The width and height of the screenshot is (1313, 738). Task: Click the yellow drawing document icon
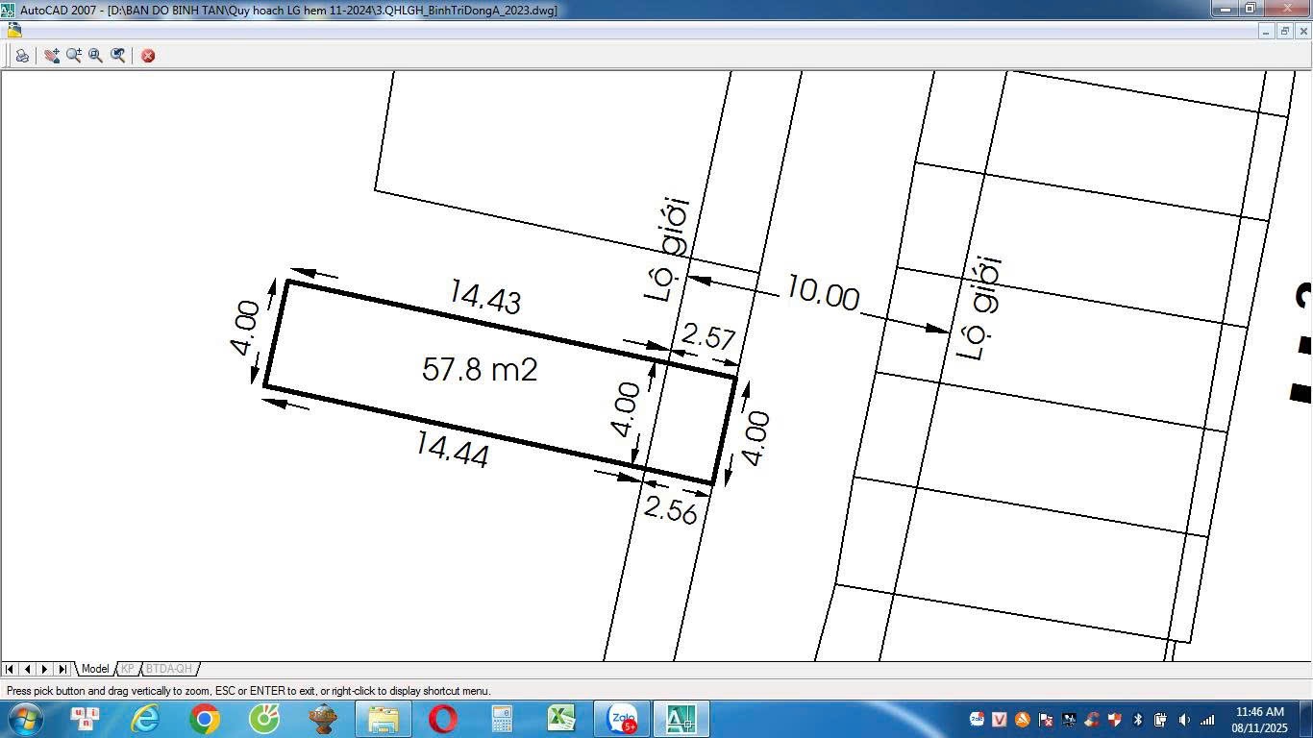click(13, 30)
